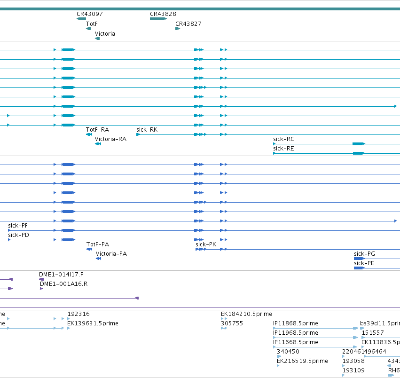
Task: Select the CR43828 gene feature
Action: (158, 19)
